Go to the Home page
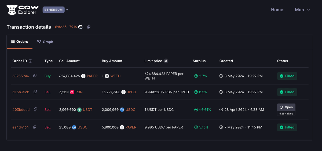The height and width of the screenshot is (151, 322). tap(277, 10)
